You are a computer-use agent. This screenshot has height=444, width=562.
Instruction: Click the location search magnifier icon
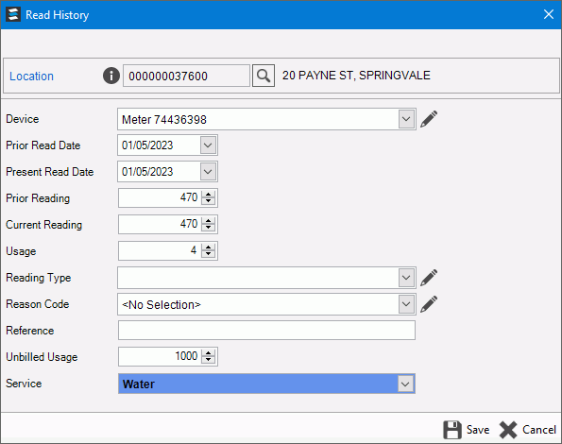264,76
